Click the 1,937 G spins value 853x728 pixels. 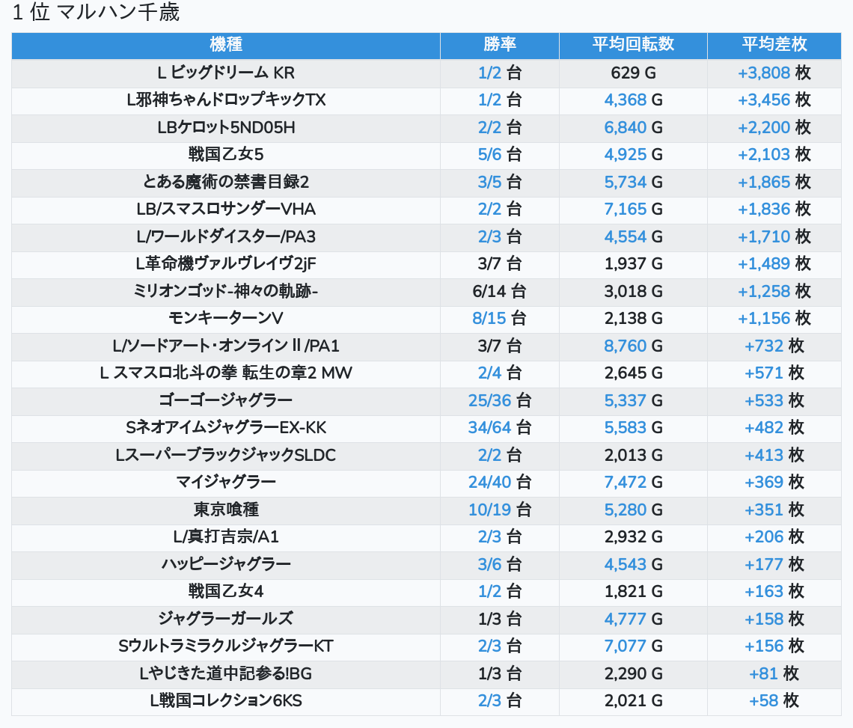coord(633,264)
